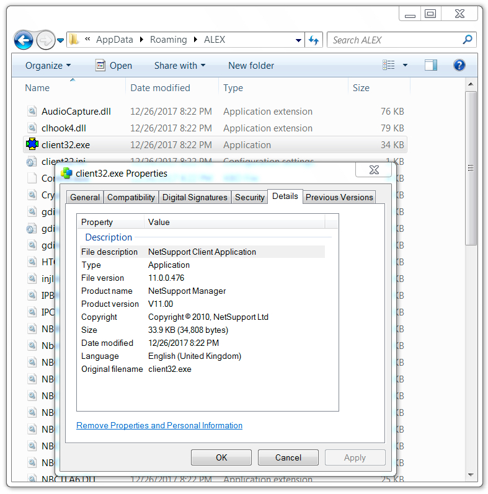
Task: Click the AudioCapture.dll file name
Action: click(x=76, y=112)
